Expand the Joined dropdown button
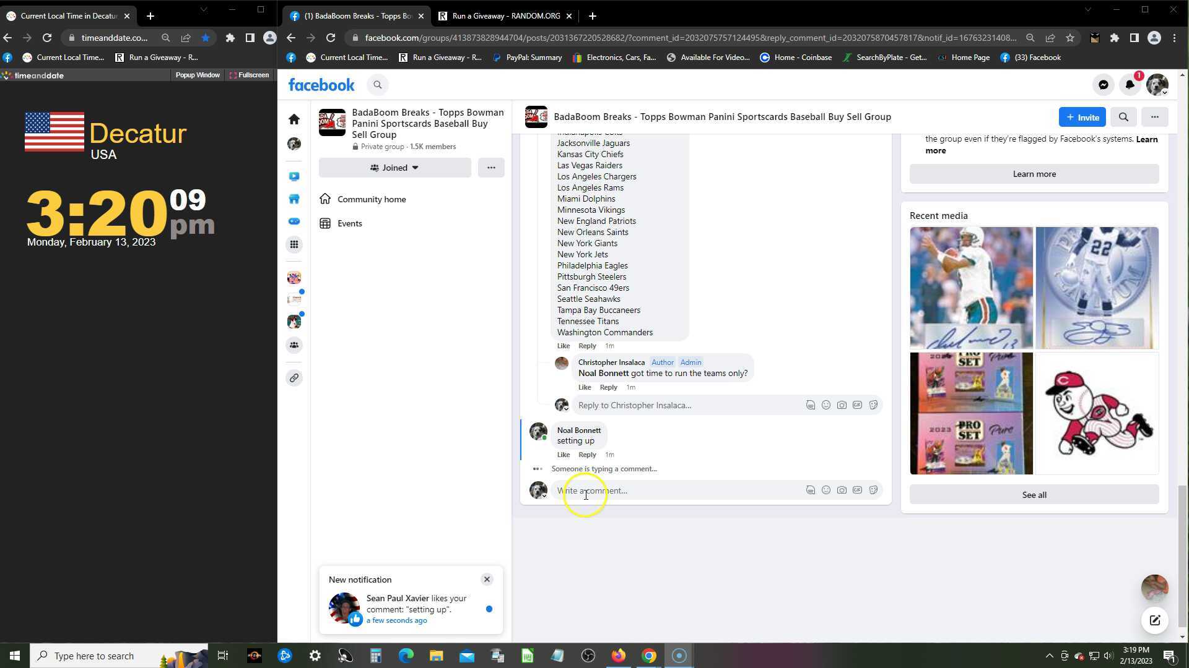 pyautogui.click(x=394, y=168)
